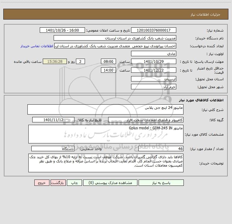
Task: Click the label 'توضیحات خریدار:'
Action: coord(211,164)
